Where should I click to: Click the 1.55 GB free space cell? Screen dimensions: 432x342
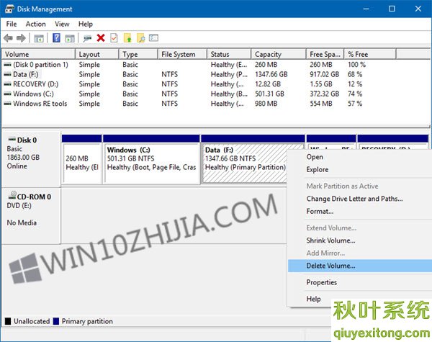pos(321,84)
